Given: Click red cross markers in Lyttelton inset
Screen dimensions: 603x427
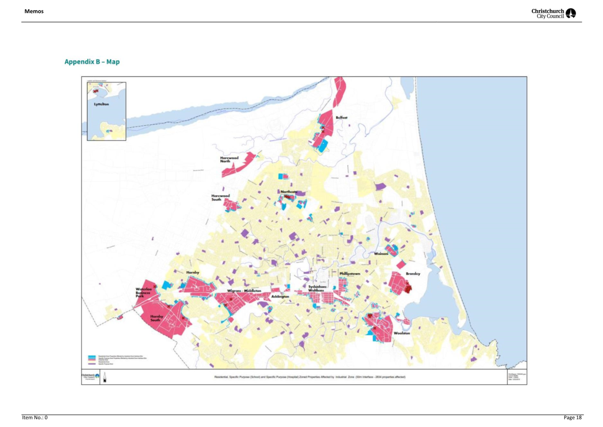Looking at the screenshot, I should click(96, 91).
